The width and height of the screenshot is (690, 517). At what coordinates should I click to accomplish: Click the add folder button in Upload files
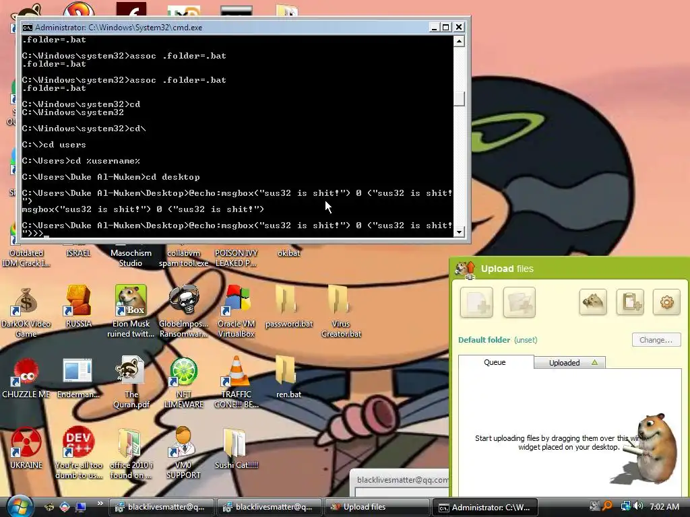click(x=520, y=302)
